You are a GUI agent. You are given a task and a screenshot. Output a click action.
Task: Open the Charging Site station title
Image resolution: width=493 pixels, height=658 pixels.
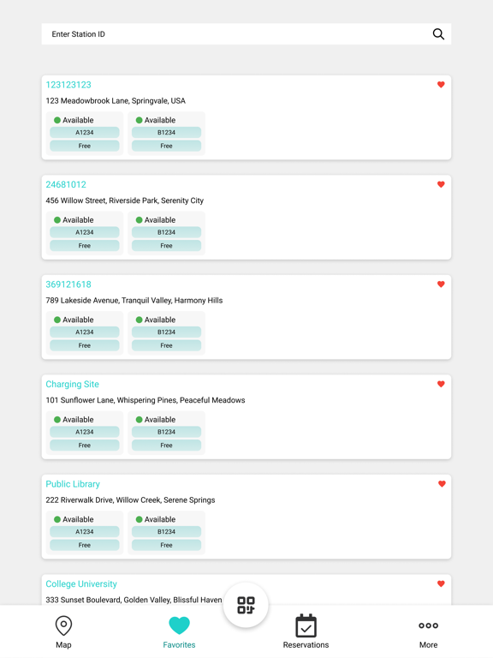click(72, 385)
